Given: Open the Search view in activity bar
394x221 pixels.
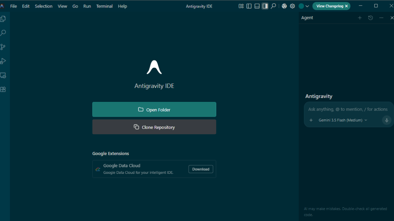Looking at the screenshot, I should (x=3, y=33).
